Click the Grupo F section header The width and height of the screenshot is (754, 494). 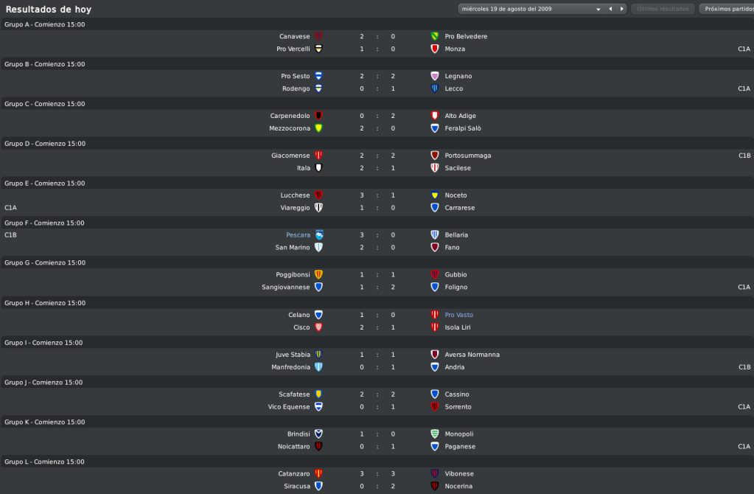(x=377, y=223)
